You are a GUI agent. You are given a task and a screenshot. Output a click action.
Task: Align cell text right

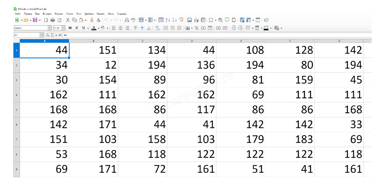pos(127,28)
